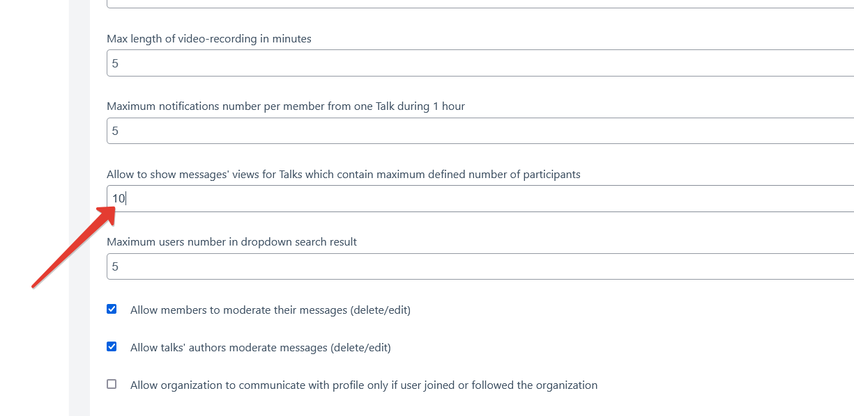Click the Maximum notifications per member input field
Image resolution: width=854 pixels, height=416 pixels.
pyautogui.click(x=480, y=131)
